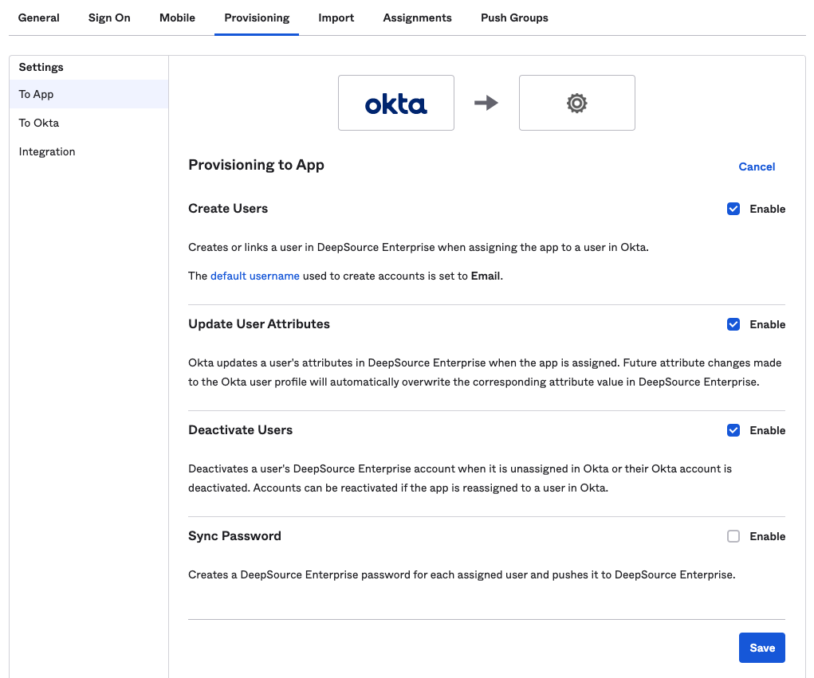
Task: Click the Provisioning to App title
Action: 256,165
